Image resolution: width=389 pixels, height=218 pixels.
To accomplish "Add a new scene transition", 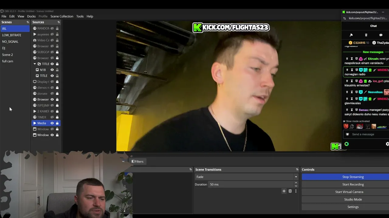I will [x=284, y=191].
